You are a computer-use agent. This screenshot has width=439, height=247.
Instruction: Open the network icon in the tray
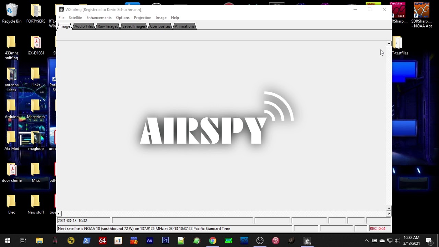point(390,240)
